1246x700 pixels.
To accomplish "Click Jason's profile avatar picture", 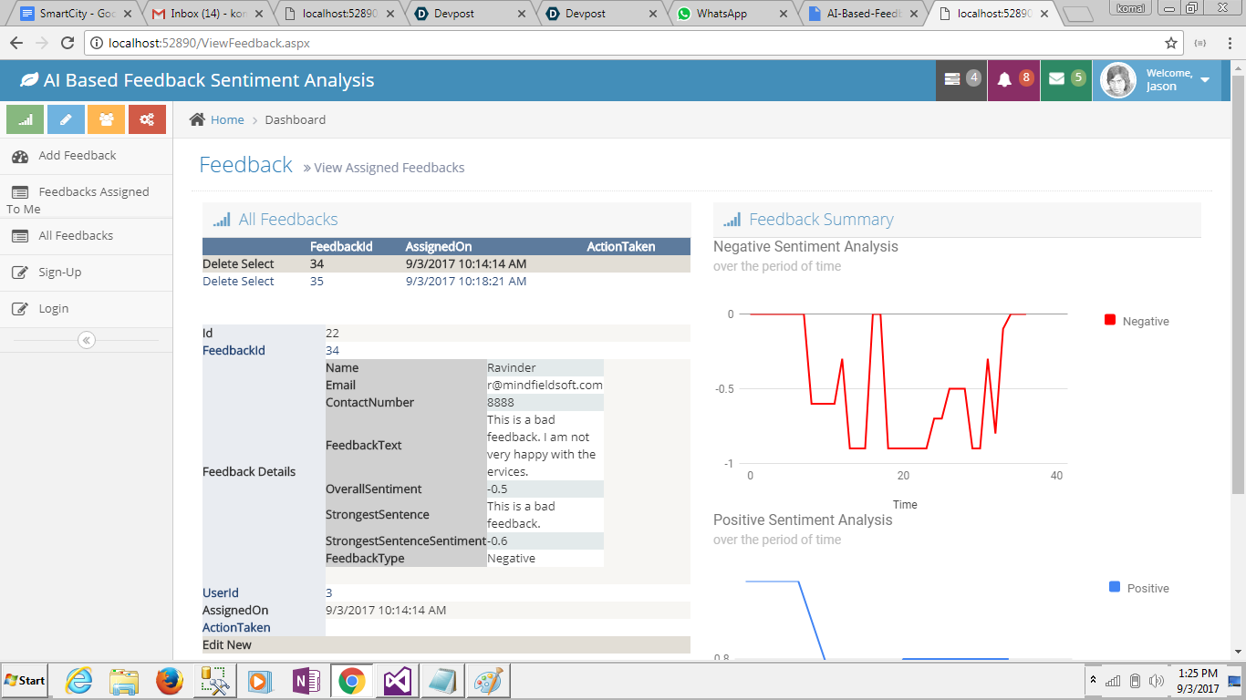I will 1117,80.
